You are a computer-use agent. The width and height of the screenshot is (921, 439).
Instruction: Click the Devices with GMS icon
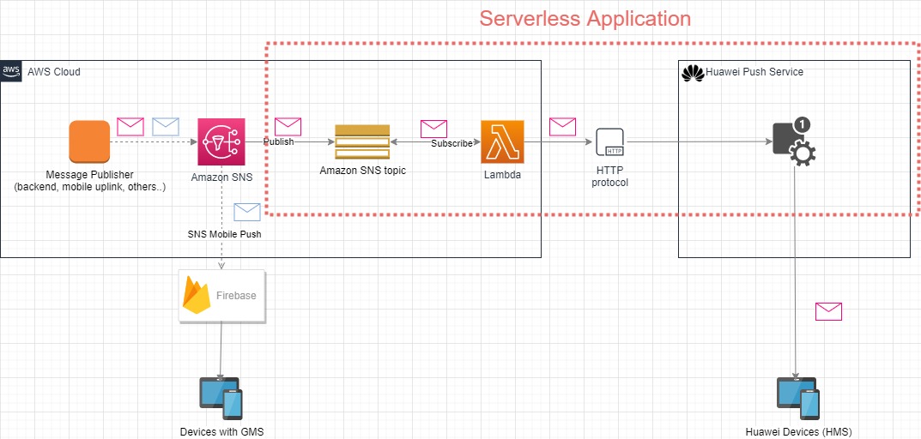(x=221, y=399)
